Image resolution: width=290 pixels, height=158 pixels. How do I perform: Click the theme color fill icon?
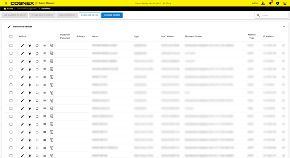coord(263,3)
